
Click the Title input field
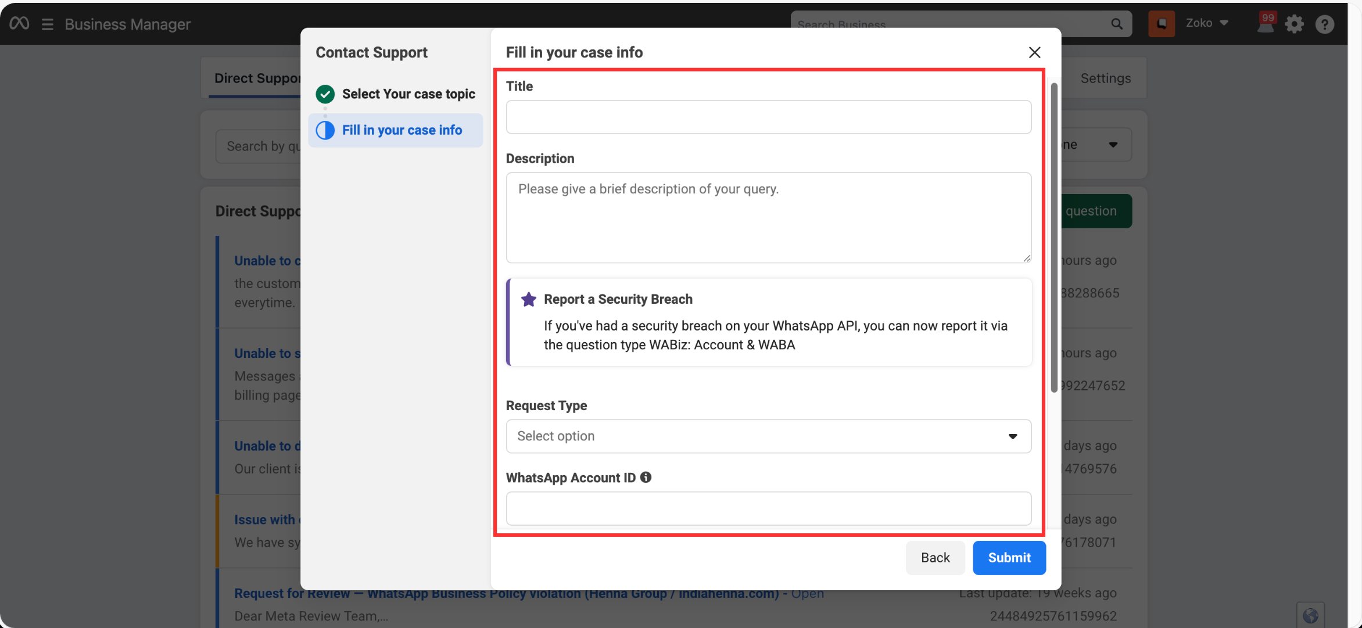768,117
